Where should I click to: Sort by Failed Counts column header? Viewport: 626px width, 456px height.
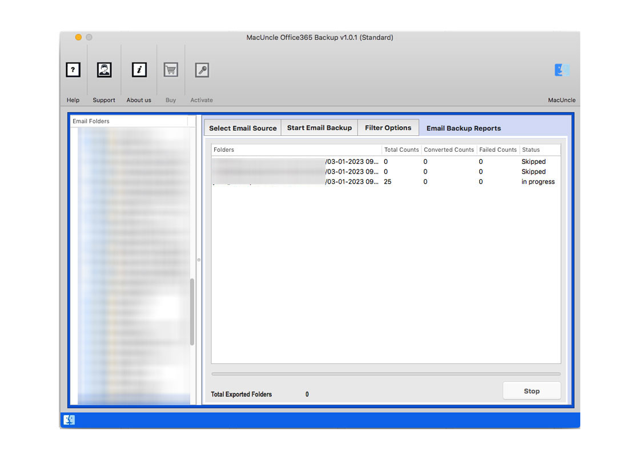(498, 150)
